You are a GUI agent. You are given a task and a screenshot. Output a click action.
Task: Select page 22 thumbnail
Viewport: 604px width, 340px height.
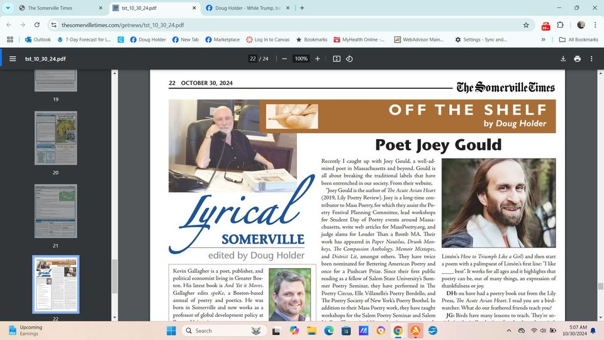tap(56, 284)
